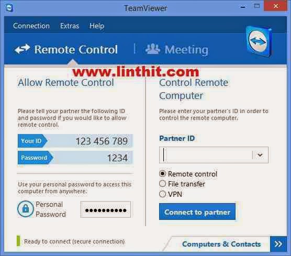
Task: Click the Your ID label
Action: (32, 141)
